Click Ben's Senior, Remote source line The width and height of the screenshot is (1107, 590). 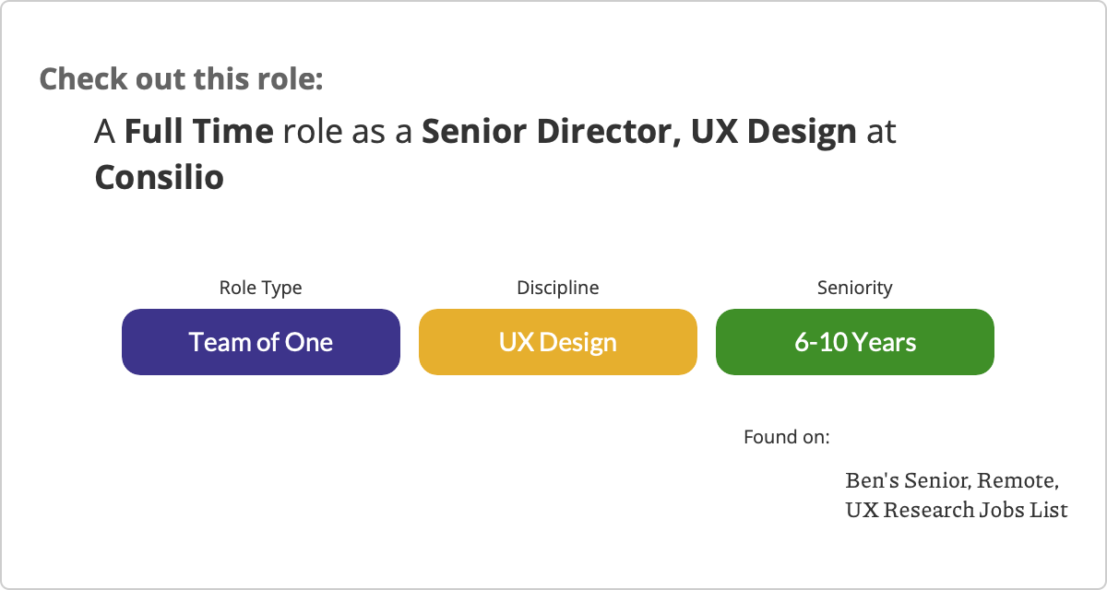coord(951,481)
